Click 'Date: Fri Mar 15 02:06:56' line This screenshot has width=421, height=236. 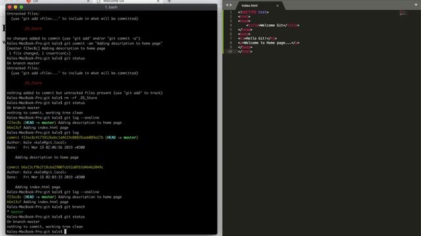[46, 147]
